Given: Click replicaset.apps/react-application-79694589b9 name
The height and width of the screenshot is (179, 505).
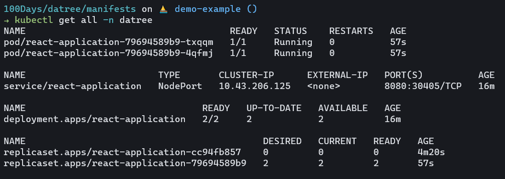Looking at the screenshot, I should 125,163.
